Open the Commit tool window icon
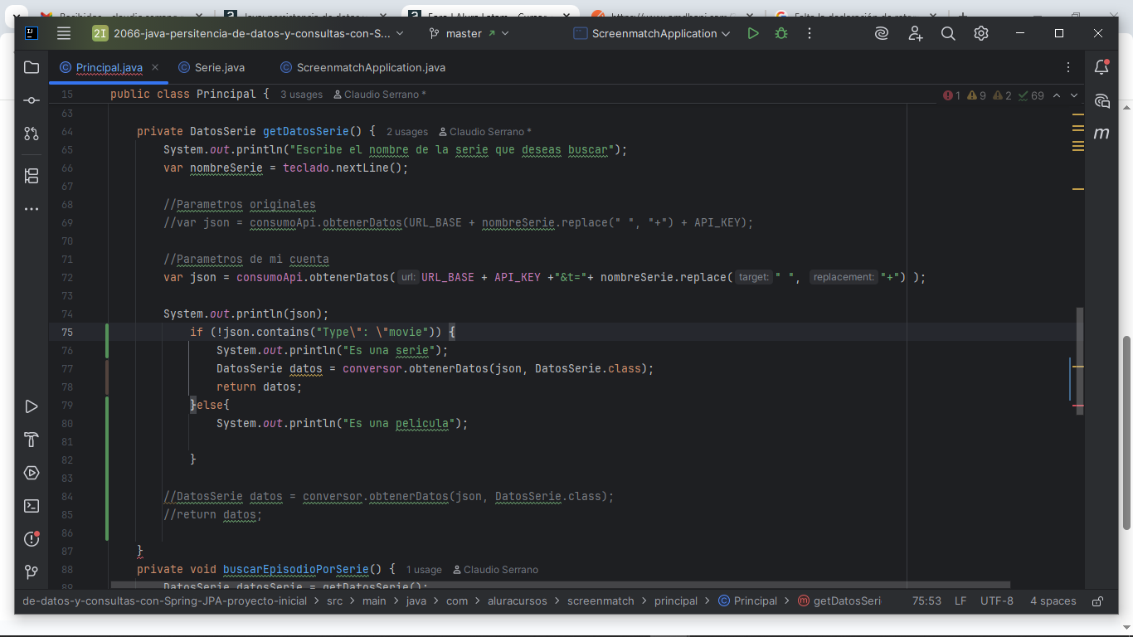This screenshot has height=637, width=1133. (x=32, y=100)
